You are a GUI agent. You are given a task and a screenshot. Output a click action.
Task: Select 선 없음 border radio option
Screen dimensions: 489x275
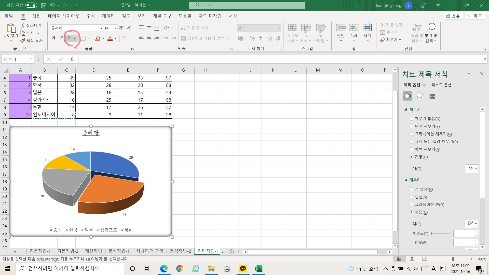(x=411, y=189)
